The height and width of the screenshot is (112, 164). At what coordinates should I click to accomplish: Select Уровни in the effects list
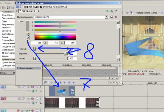pyautogui.click(x=5, y=56)
